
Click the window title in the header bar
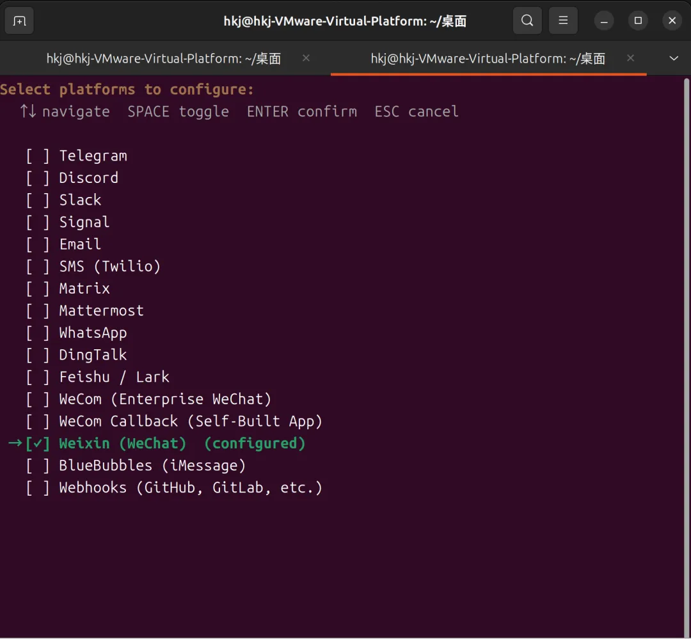(345, 20)
